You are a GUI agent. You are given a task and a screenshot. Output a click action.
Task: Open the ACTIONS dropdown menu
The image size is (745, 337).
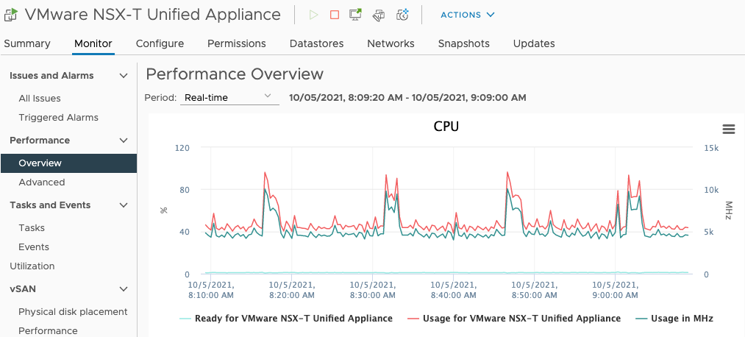468,15
